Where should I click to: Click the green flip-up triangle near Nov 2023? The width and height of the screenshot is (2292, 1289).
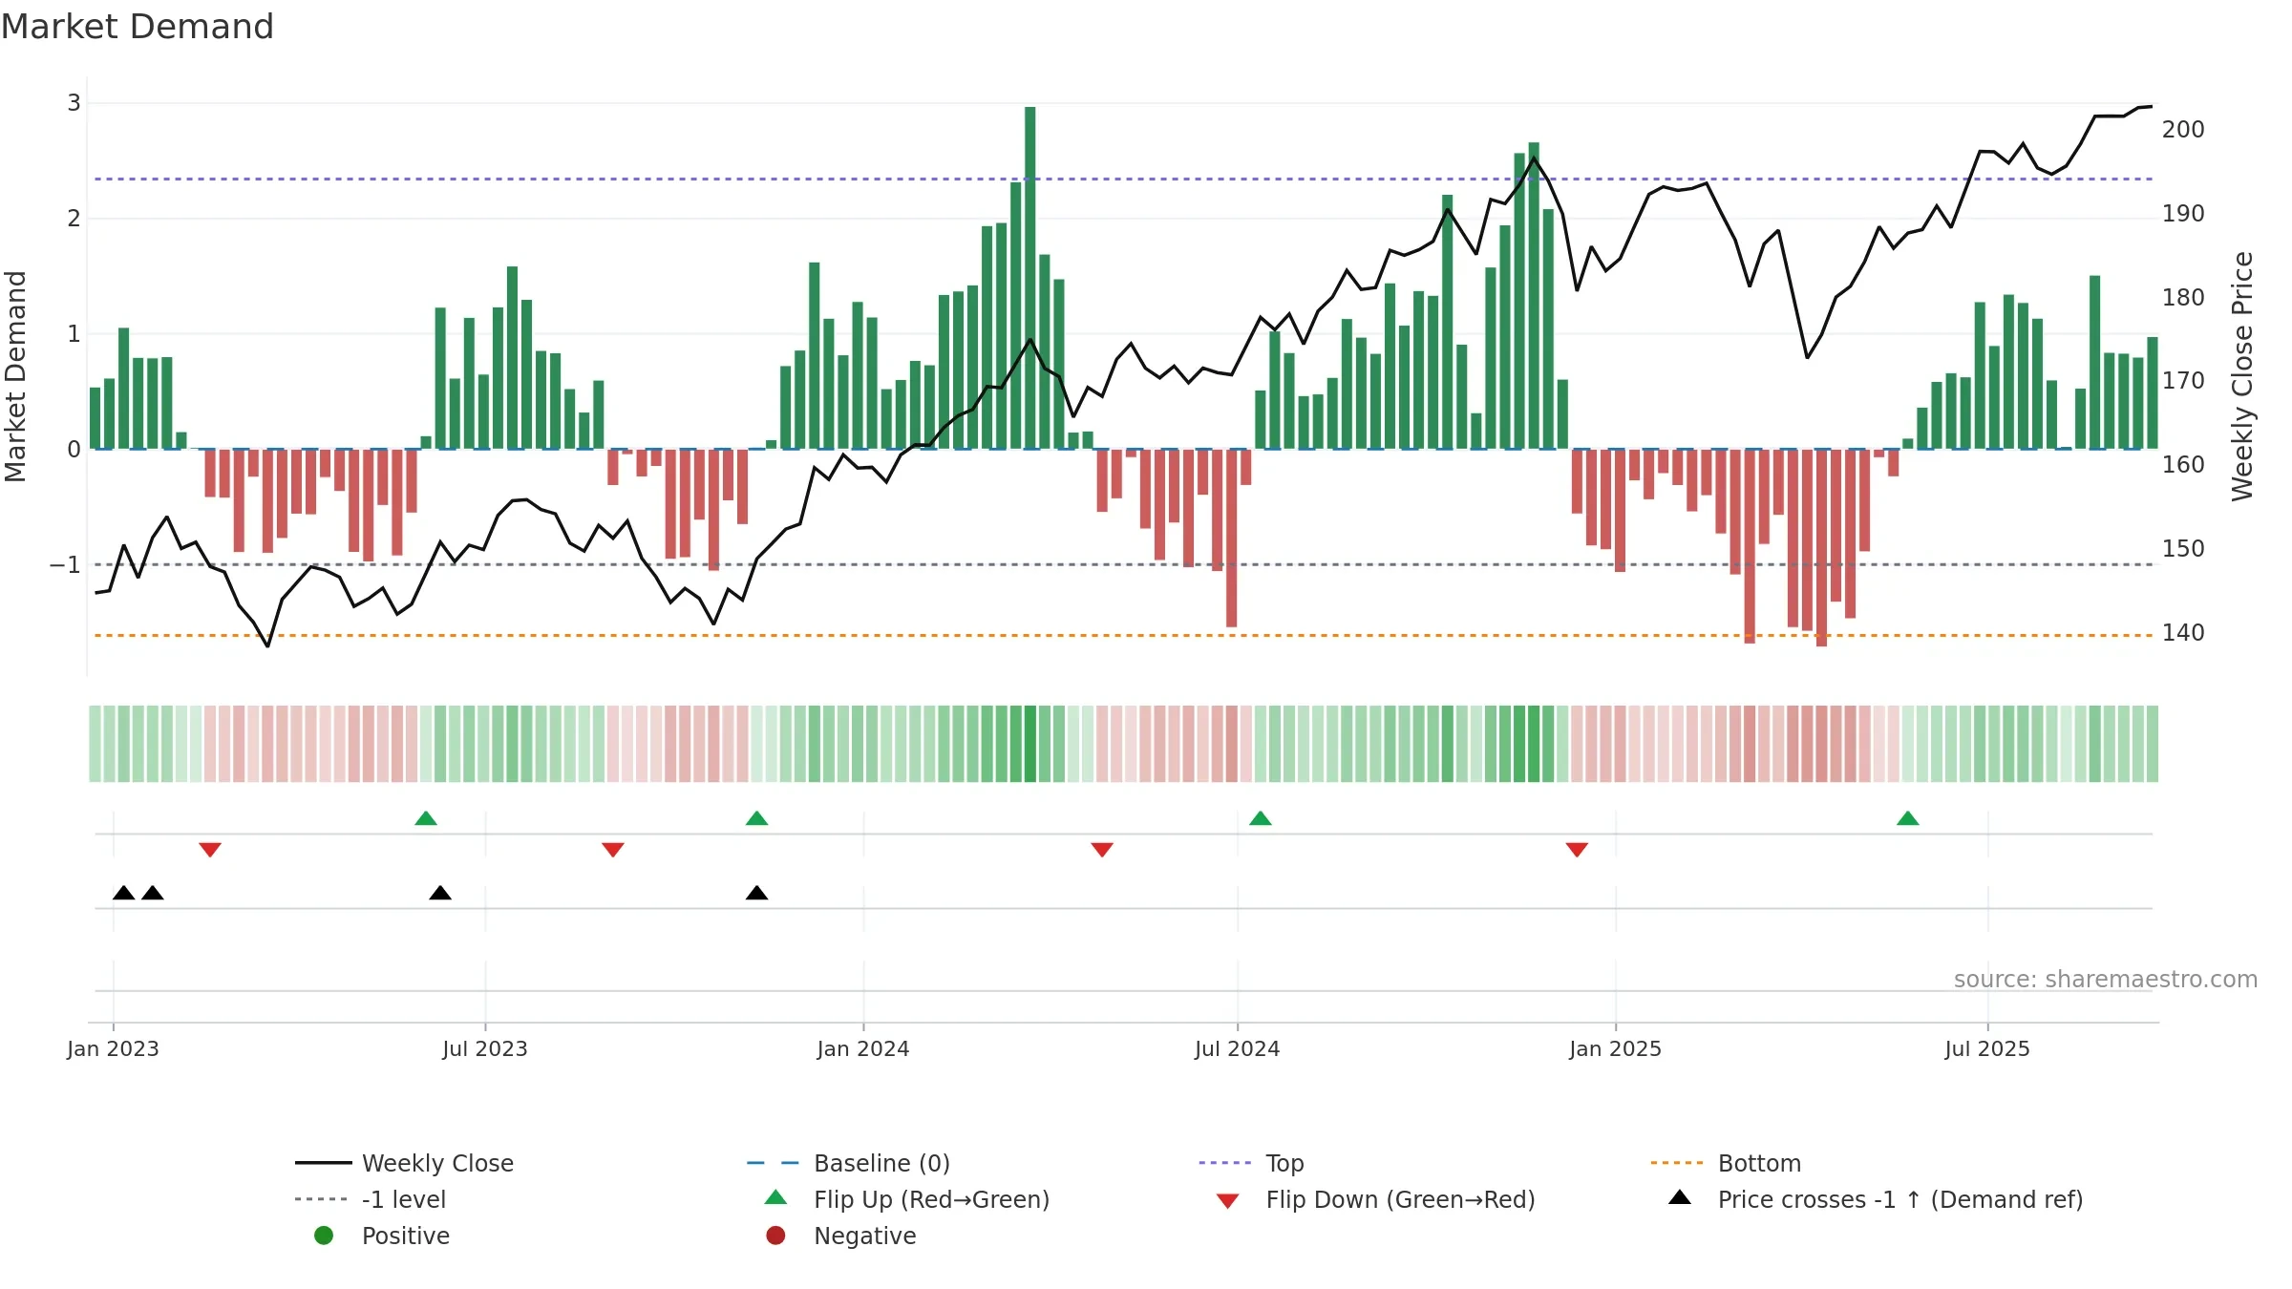(x=756, y=818)
